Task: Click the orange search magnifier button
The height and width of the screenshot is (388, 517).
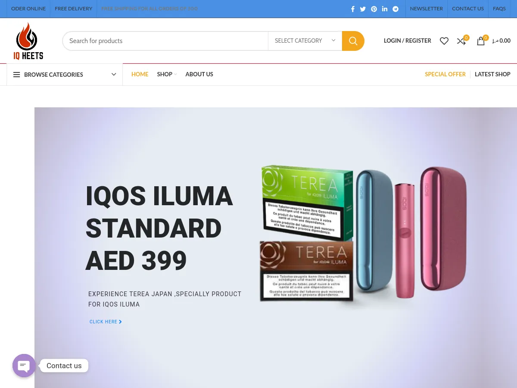Action: tap(353, 41)
